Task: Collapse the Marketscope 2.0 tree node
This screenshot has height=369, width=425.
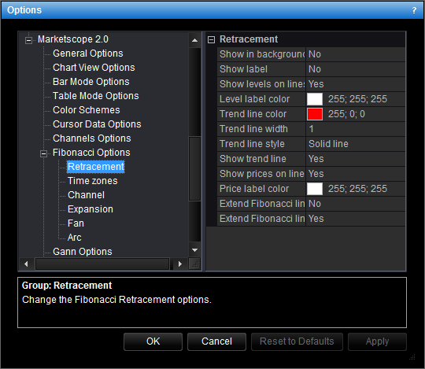Action: (x=28, y=40)
